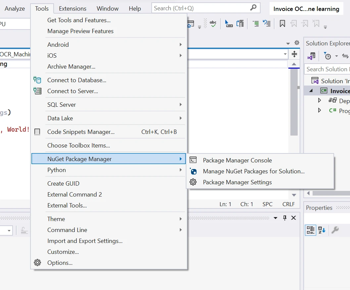Image resolution: width=350 pixels, height=290 pixels.
Task: Expand the Dependencies tree node
Action: 320,100
